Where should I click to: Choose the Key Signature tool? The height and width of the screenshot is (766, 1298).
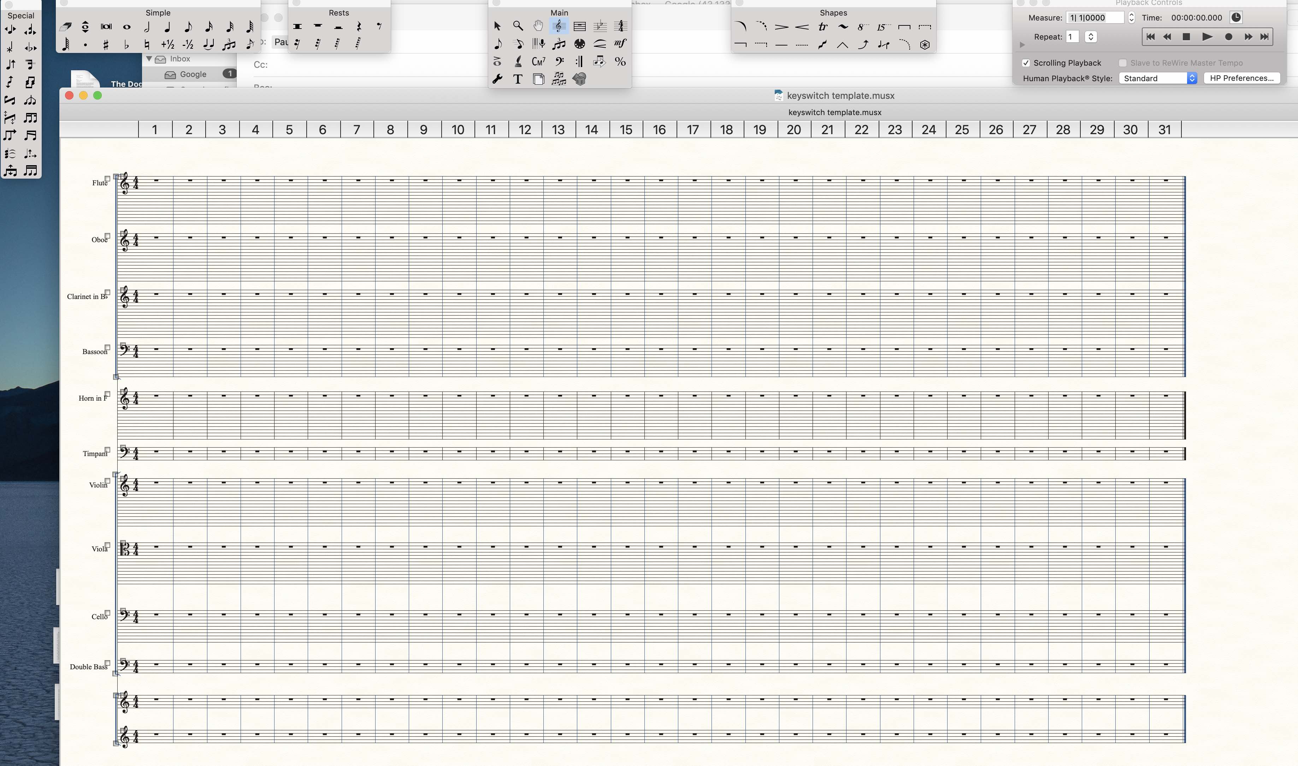[600, 26]
